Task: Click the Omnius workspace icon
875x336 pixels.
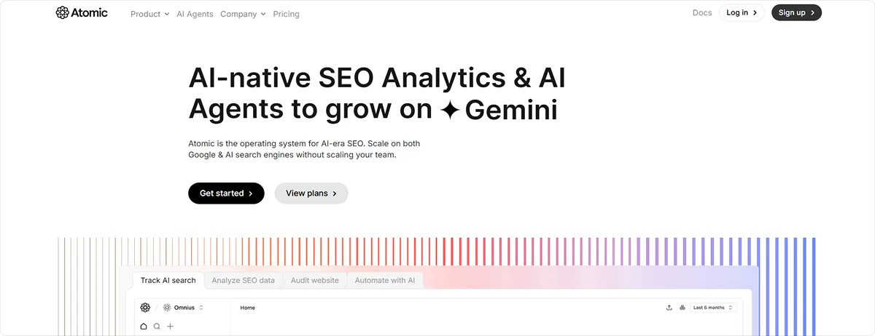Action: click(x=167, y=308)
